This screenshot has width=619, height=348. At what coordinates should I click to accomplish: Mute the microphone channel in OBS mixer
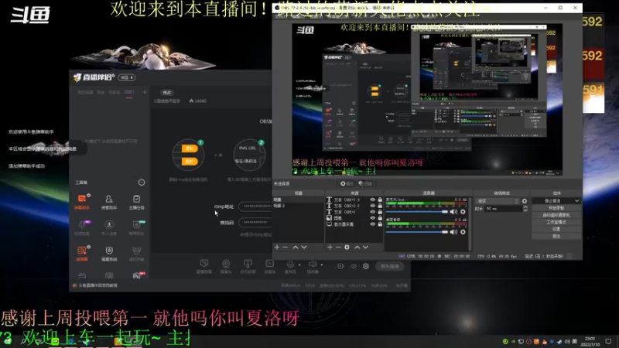click(x=453, y=212)
